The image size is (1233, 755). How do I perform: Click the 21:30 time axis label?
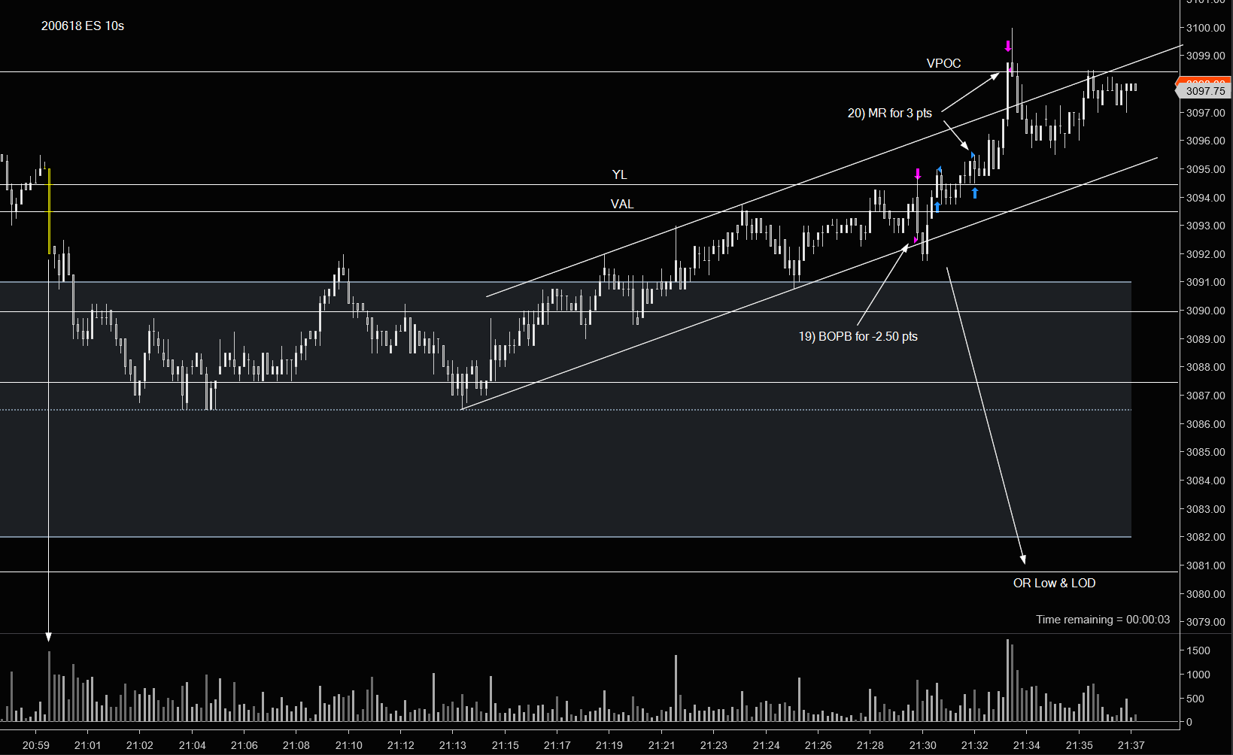pos(922,745)
